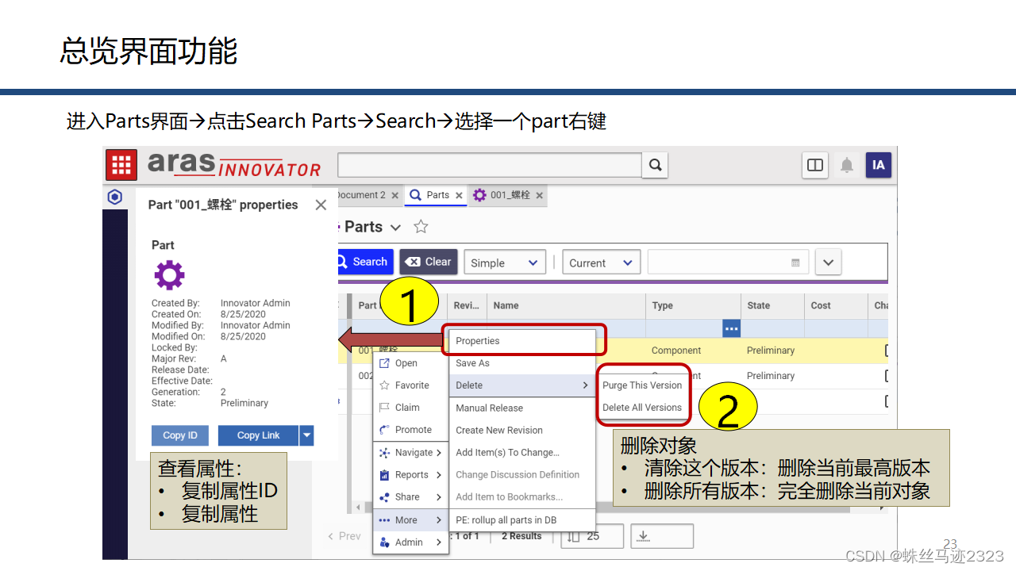Open the Current version dropdown
1016x571 pixels.
601,262
